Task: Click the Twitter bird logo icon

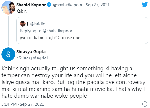Action: (x=145, y=4)
